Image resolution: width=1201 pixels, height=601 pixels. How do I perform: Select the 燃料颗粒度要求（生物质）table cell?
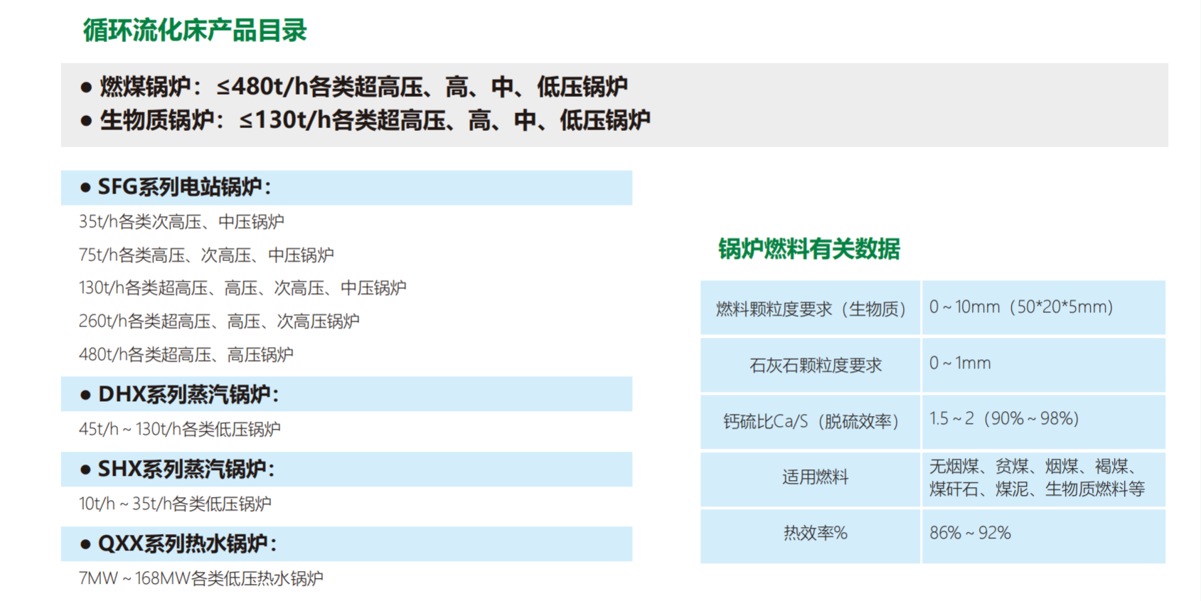click(x=811, y=309)
